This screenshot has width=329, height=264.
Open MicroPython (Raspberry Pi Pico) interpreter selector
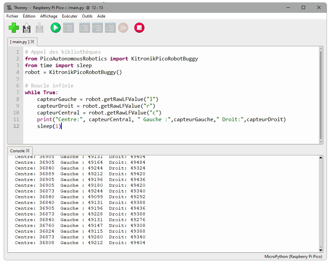[x=293, y=257]
